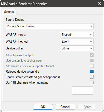Confirm settings with OK button
Viewport: 104px width, 112px height.
tap(43, 107)
